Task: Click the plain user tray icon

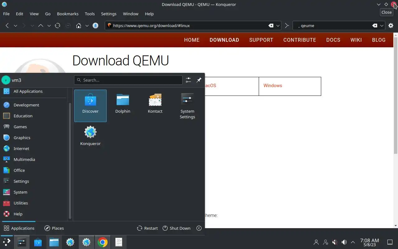Action: click(316, 242)
